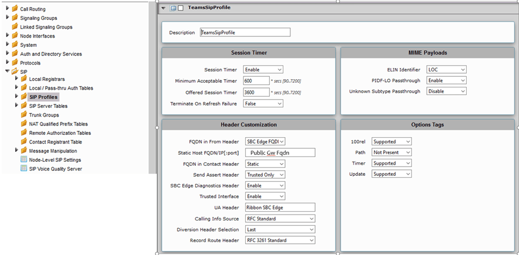Tick the checkbox next to TeamsSipProfile
Image resolution: width=519 pixels, height=255 pixels.
(181, 8)
